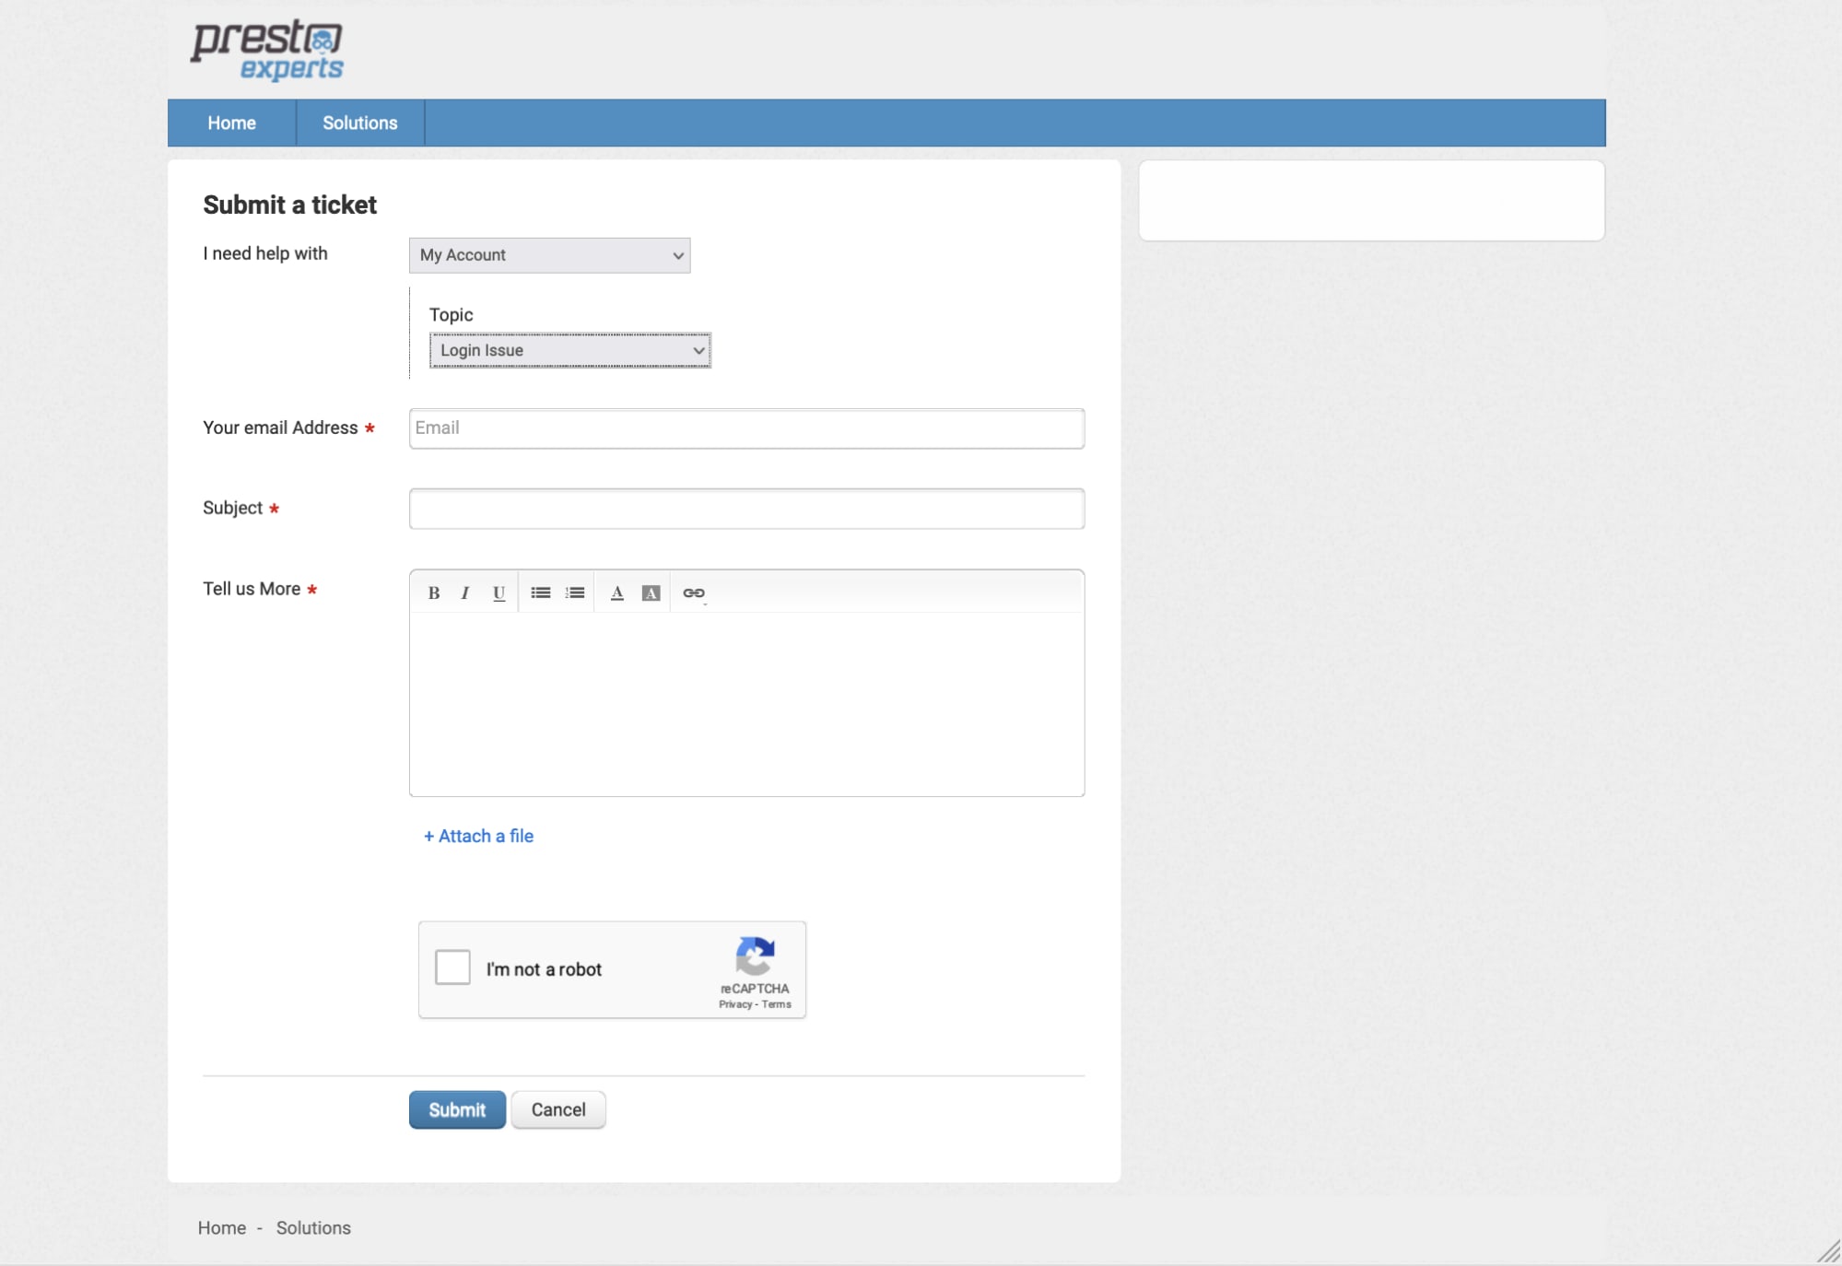This screenshot has width=1842, height=1266.
Task: Open the Solutions tab in navigation bar
Action: 359,123
